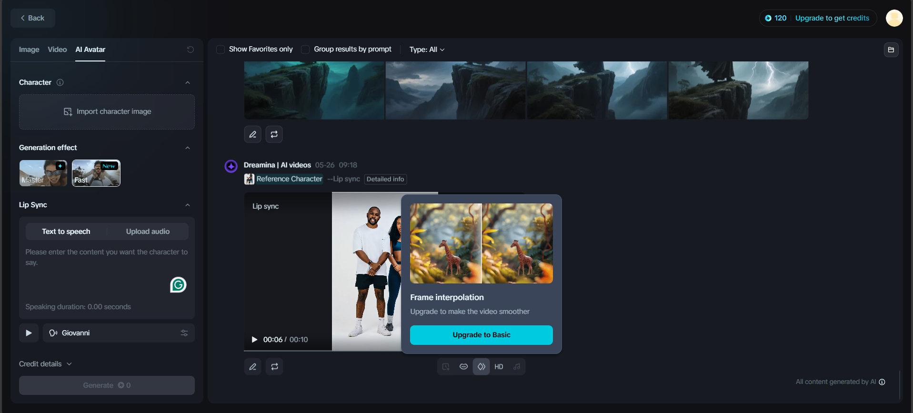
Task: Click the sparkle badge on Master effect
Action: 60,166
